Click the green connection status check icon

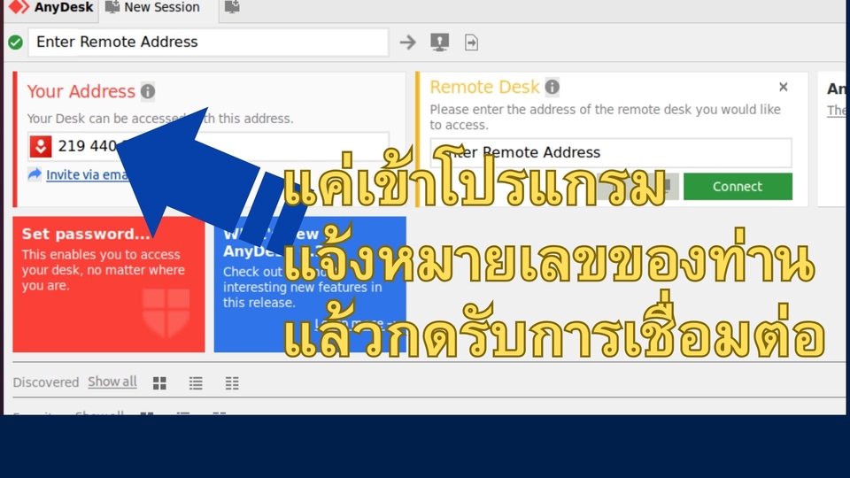pyautogui.click(x=15, y=42)
